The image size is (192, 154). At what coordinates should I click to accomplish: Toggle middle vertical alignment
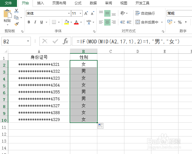point(107,13)
